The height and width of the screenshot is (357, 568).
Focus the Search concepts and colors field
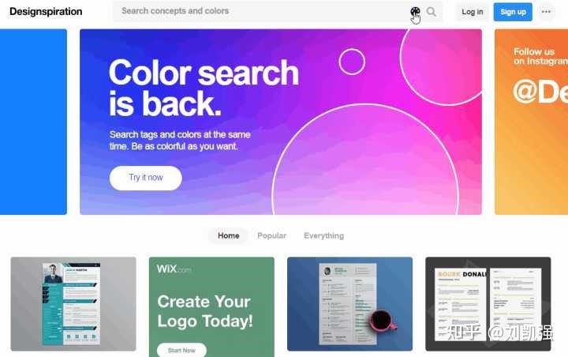click(x=261, y=11)
